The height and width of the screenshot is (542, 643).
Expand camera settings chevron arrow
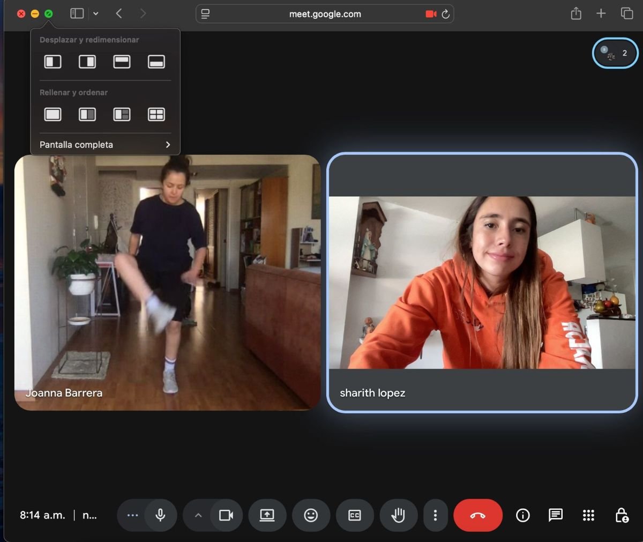198,515
